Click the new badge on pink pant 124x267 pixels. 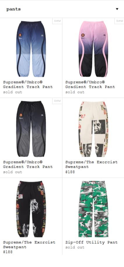point(119,21)
